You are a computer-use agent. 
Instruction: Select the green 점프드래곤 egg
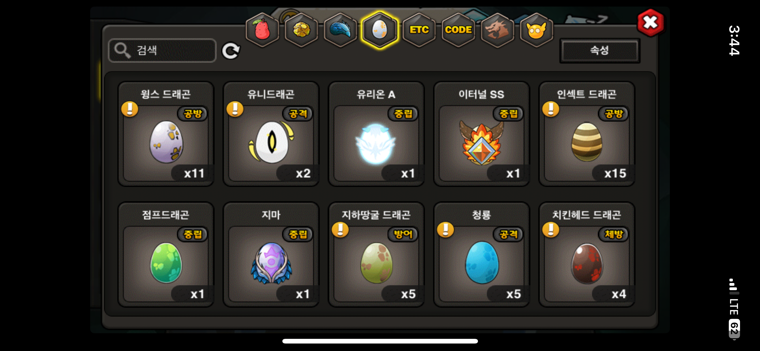[166, 255]
